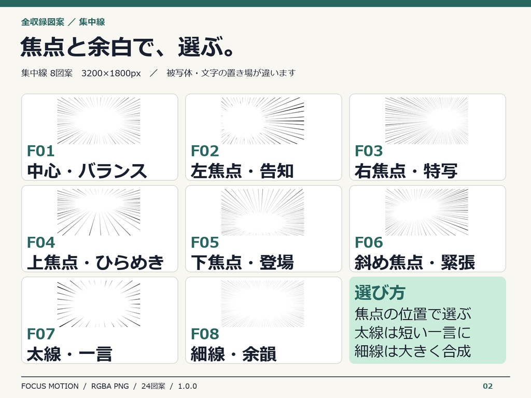This screenshot has width=531, height=398.
Task: Click the F07 thick-line thumbnail
Action: tap(99, 304)
